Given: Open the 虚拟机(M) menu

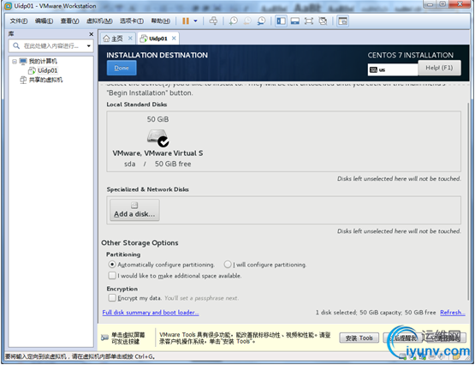Looking at the screenshot, I should click(99, 21).
